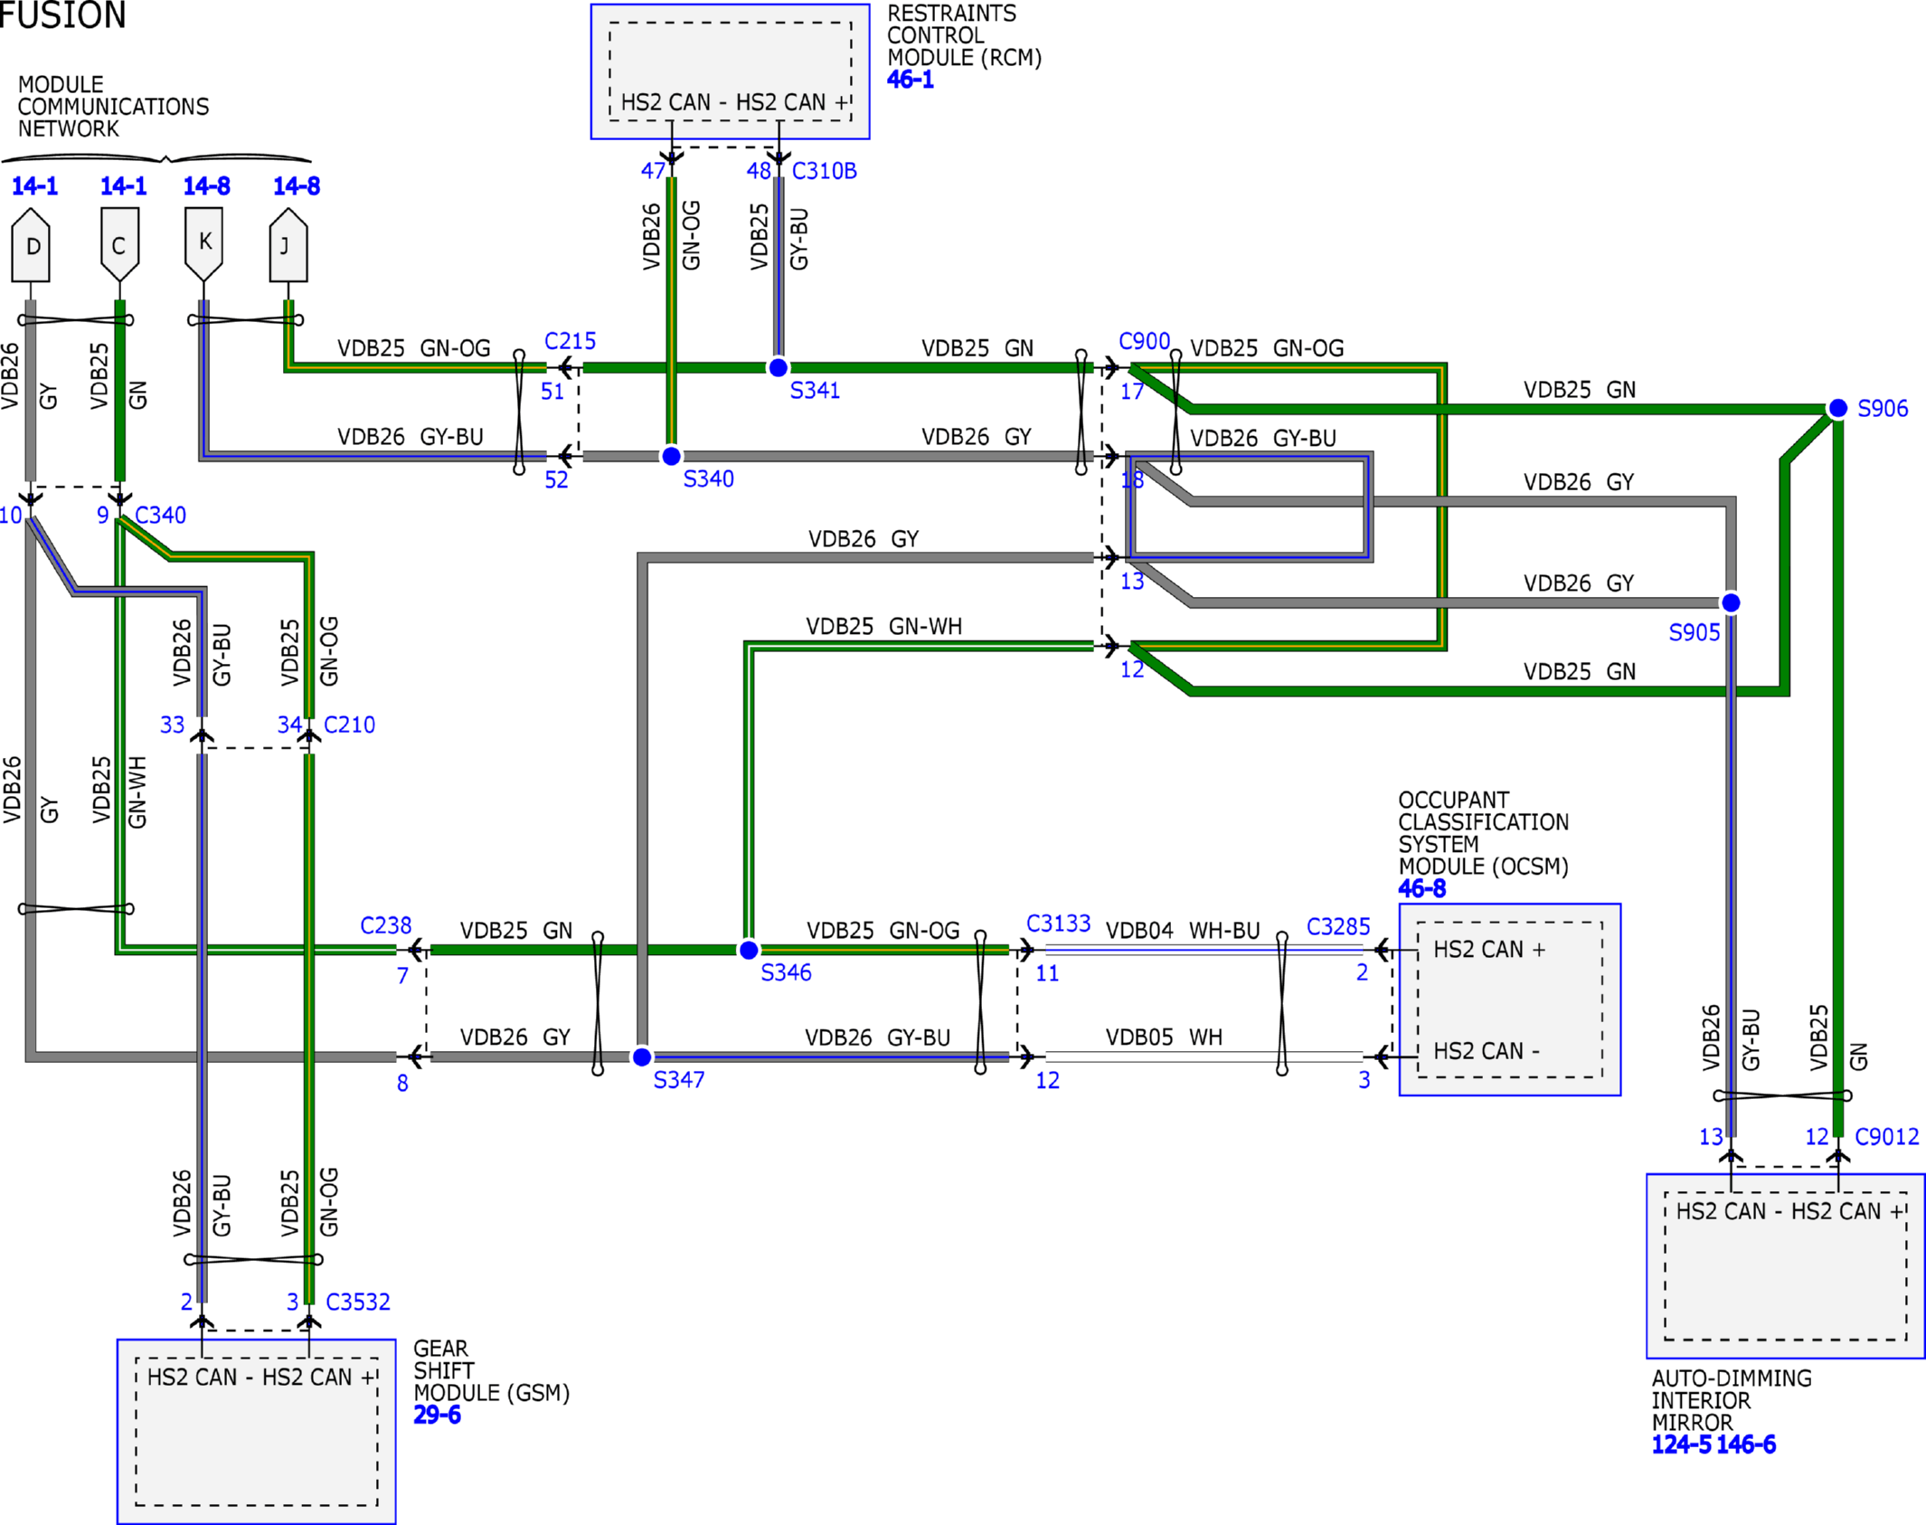
Task: Follow the 14-1 link above connector C
Action: [123, 186]
